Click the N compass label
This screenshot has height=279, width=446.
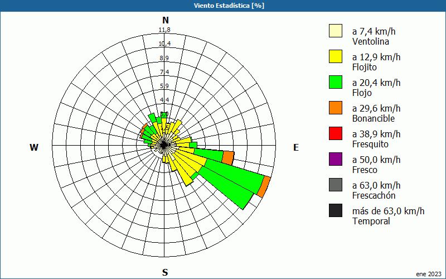[165, 20]
